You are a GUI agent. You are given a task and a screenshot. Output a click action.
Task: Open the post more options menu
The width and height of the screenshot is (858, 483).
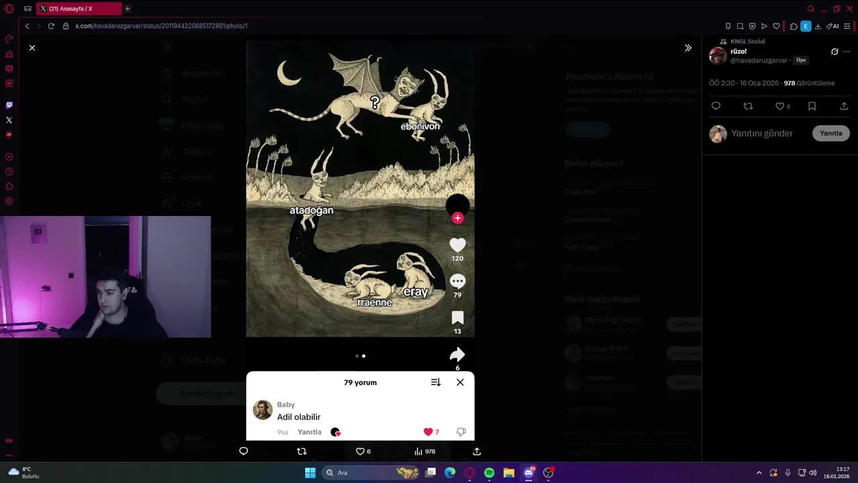click(847, 52)
